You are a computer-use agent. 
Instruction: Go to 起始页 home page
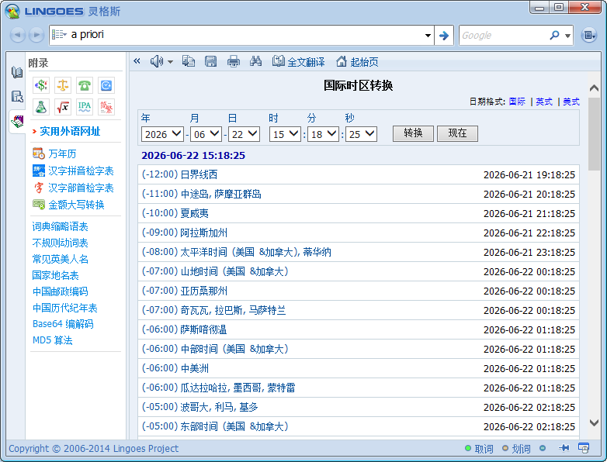(x=357, y=61)
